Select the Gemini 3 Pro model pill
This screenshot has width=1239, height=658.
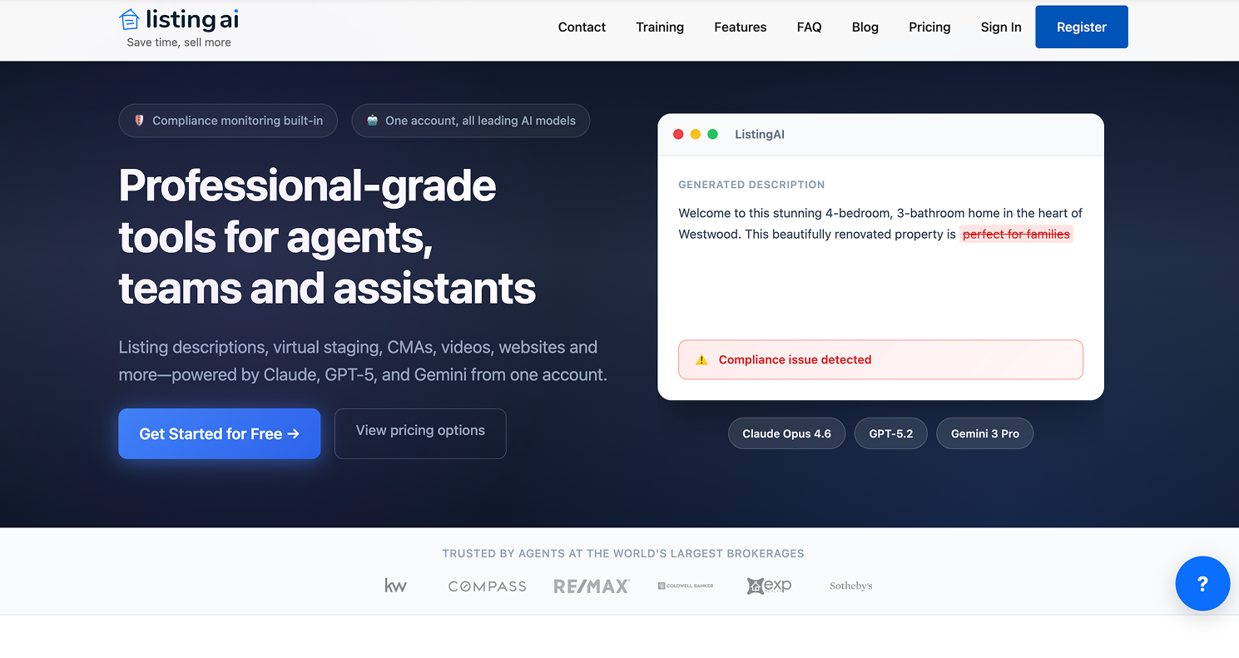[985, 433]
